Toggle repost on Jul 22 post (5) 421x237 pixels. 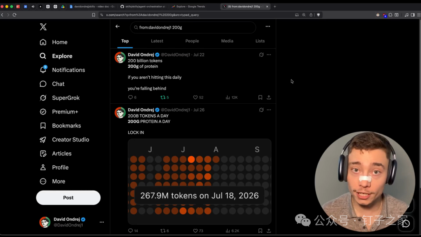(x=165, y=97)
